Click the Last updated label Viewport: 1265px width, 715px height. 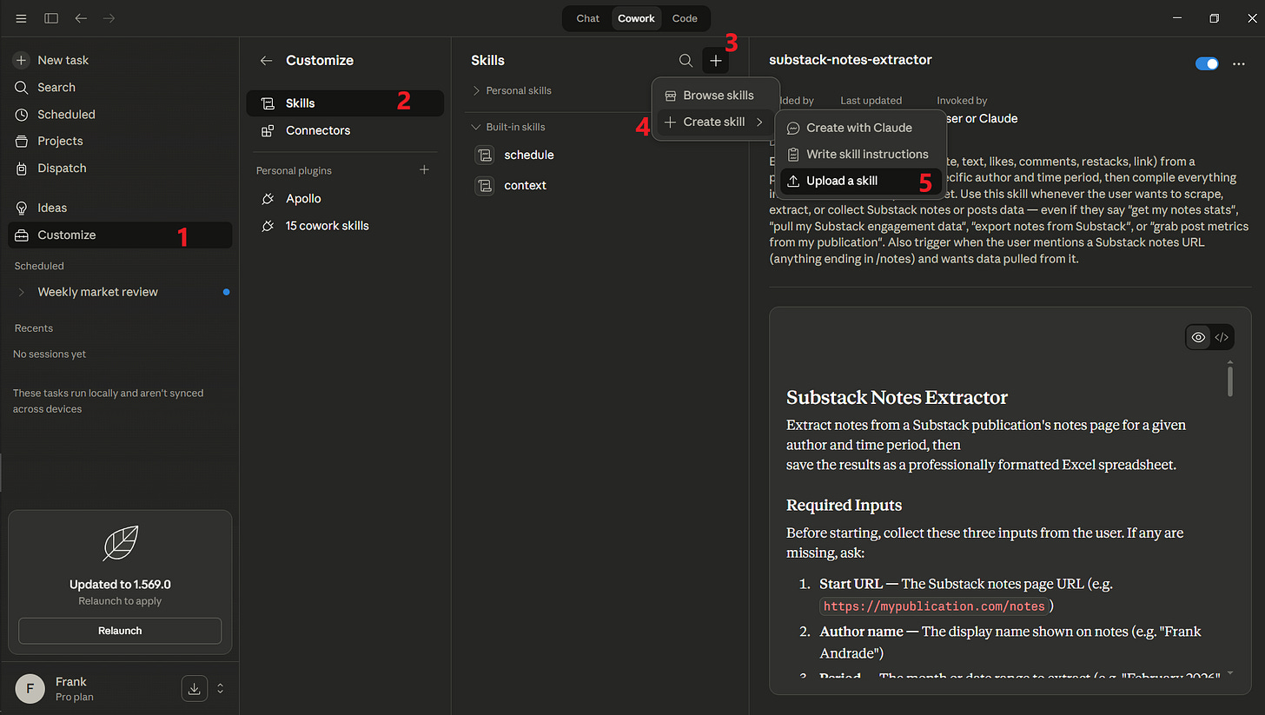pyautogui.click(x=871, y=101)
